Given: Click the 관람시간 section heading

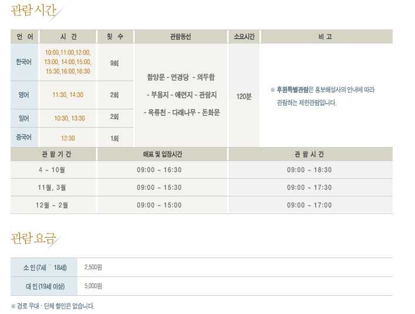Looking at the screenshot, I should click(34, 11).
